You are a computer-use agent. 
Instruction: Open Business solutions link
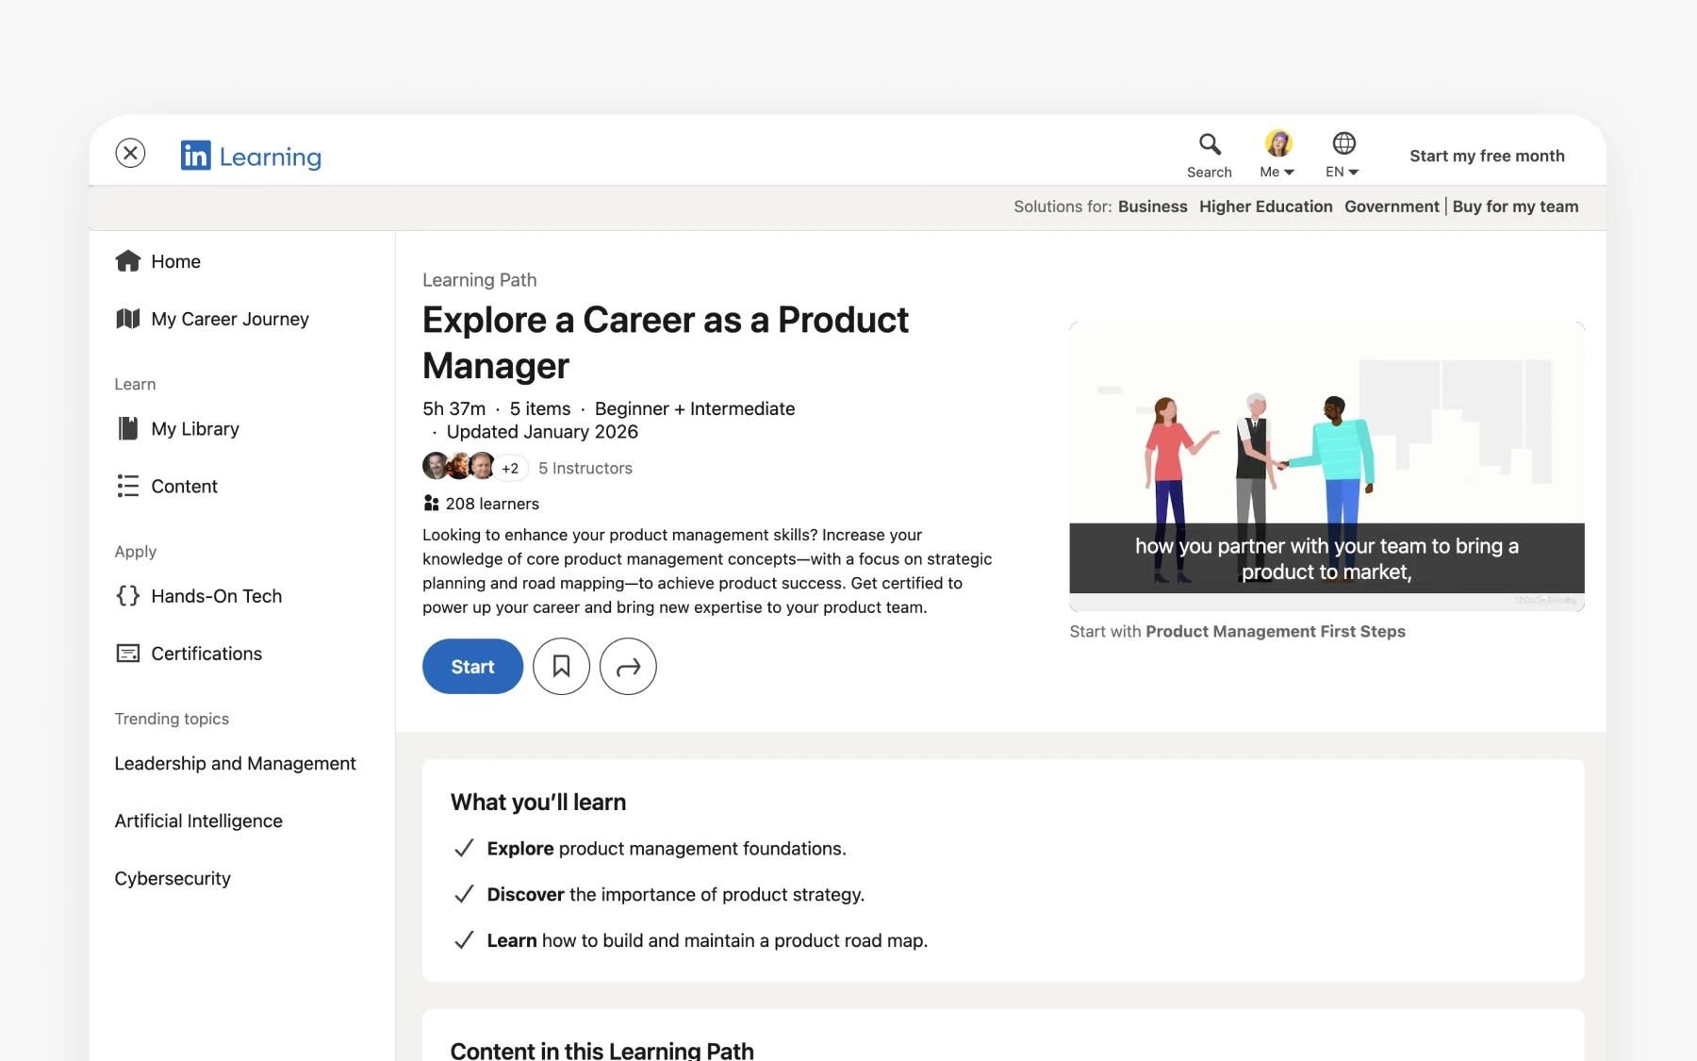point(1152,207)
